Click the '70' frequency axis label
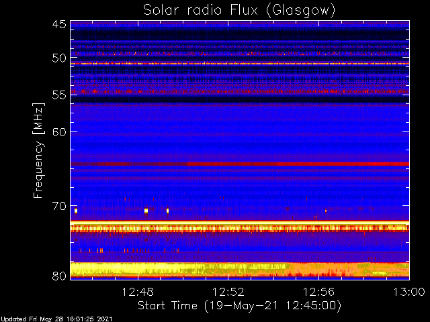The height and width of the screenshot is (322, 430). pyautogui.click(x=59, y=206)
